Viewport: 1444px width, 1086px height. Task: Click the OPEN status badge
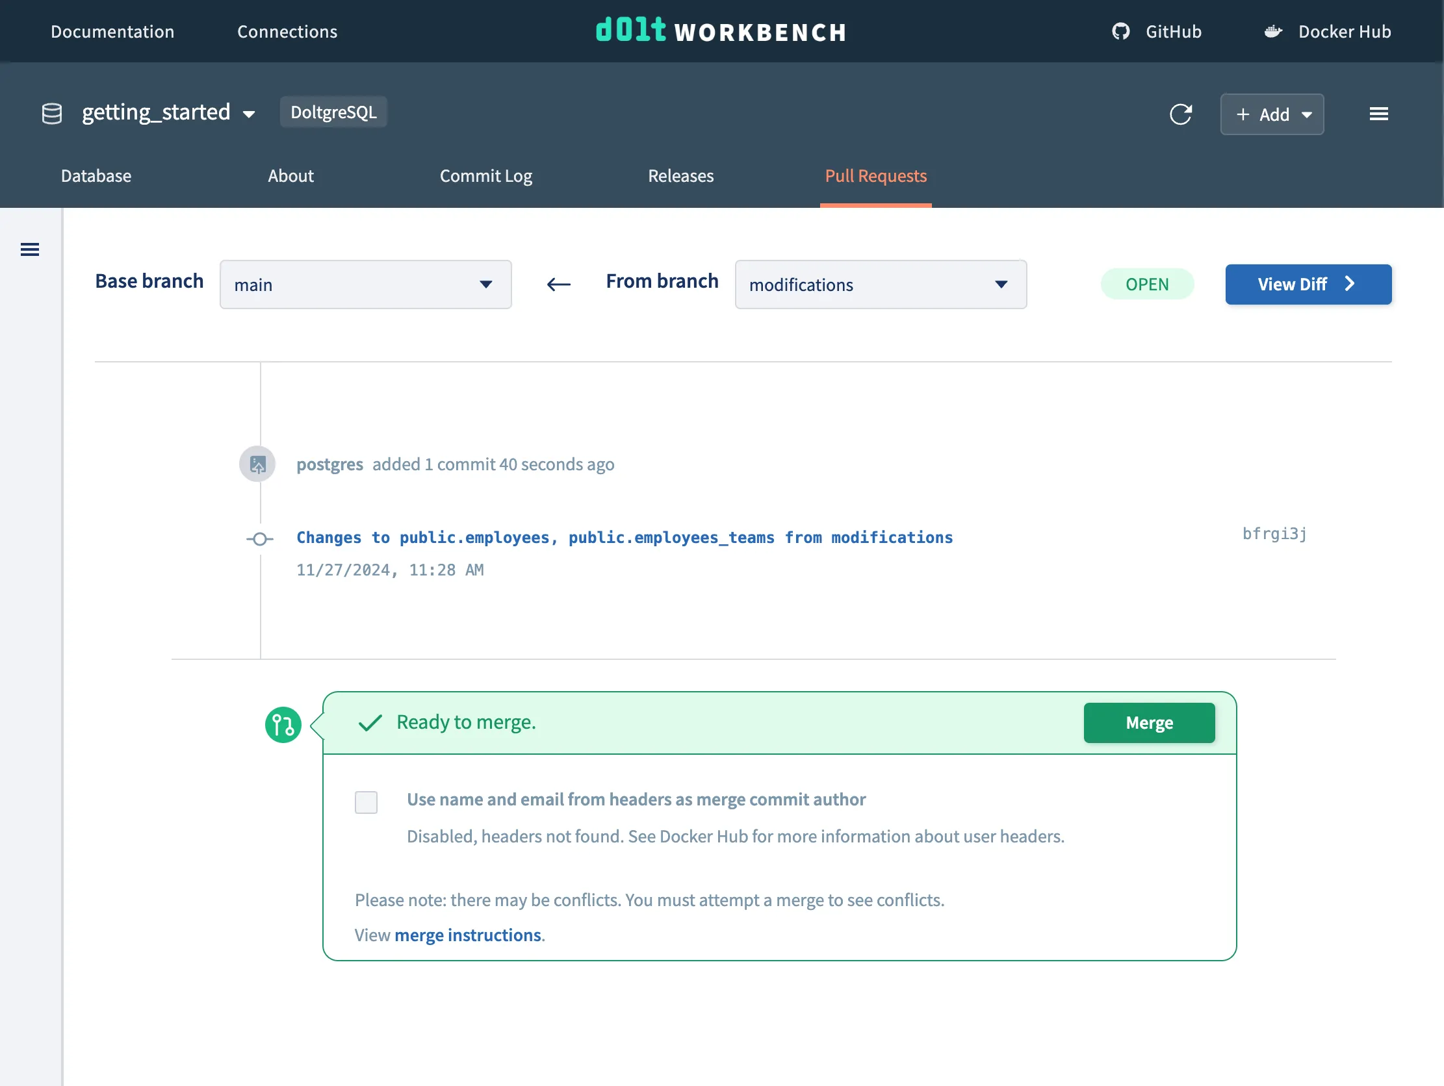click(x=1147, y=284)
